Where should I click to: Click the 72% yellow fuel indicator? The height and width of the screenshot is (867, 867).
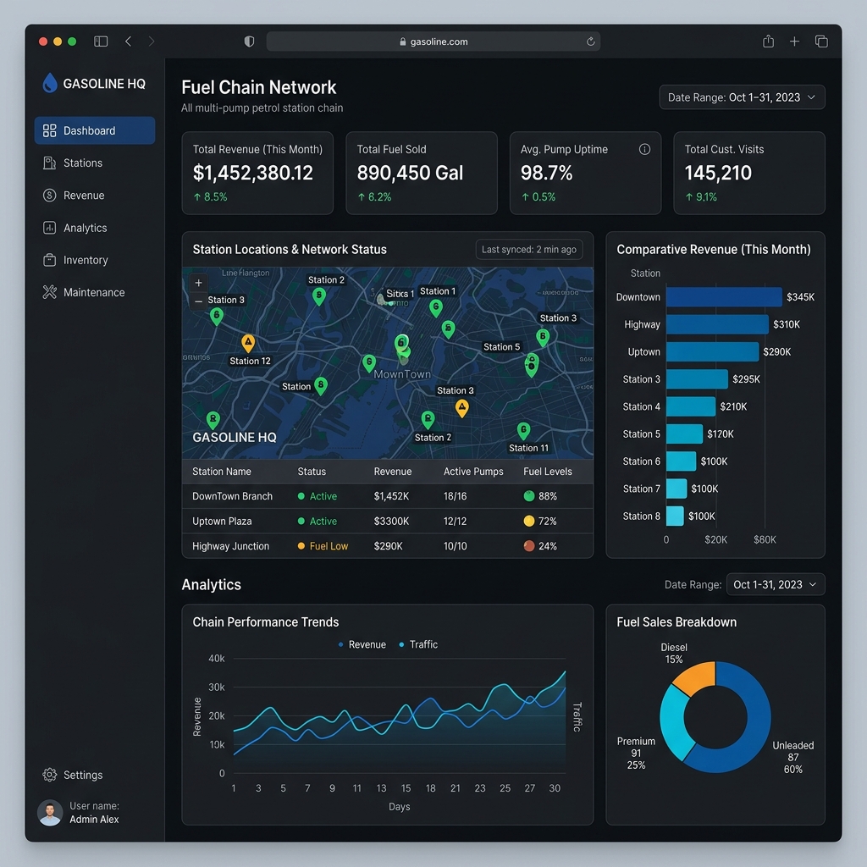(x=529, y=521)
